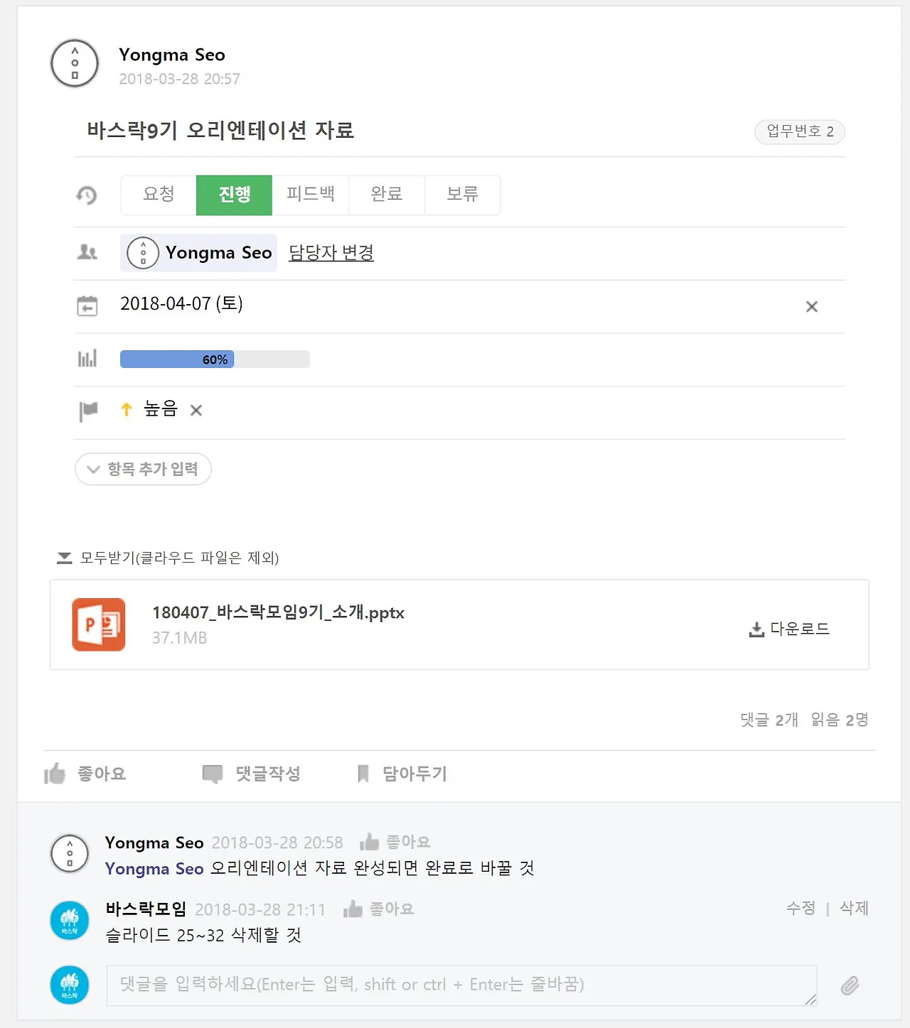Click the assignee people icon
The width and height of the screenshot is (910, 1028).
pyautogui.click(x=87, y=252)
